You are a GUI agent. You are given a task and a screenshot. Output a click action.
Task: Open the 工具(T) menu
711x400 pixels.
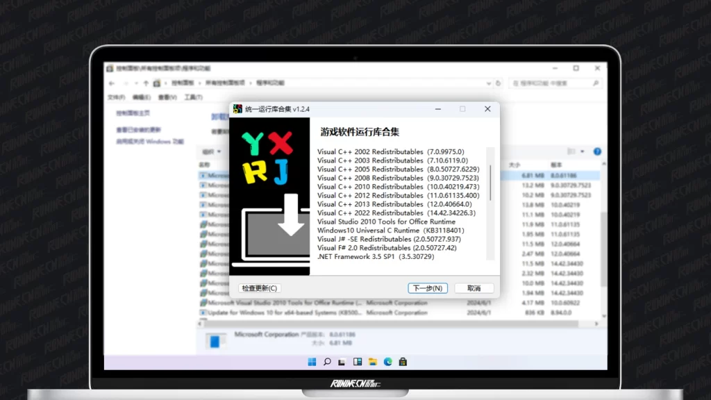[193, 97]
